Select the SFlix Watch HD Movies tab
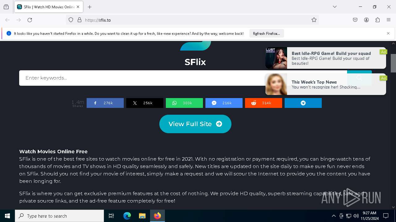This screenshot has height=222, width=396. coord(48,7)
